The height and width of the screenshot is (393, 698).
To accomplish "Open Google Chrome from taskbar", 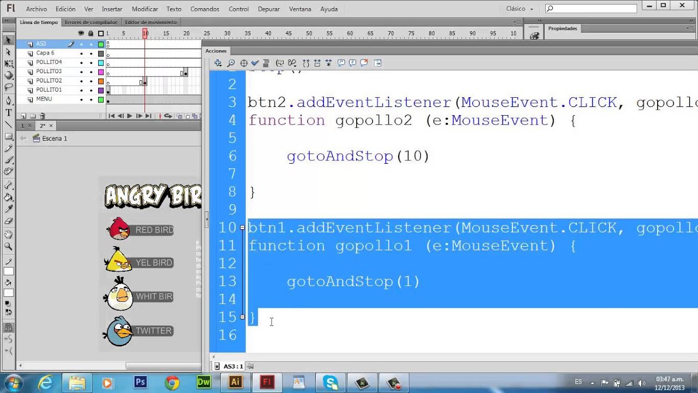I will click(x=172, y=383).
